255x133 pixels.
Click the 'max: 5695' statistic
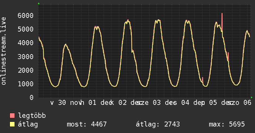pos(227,124)
